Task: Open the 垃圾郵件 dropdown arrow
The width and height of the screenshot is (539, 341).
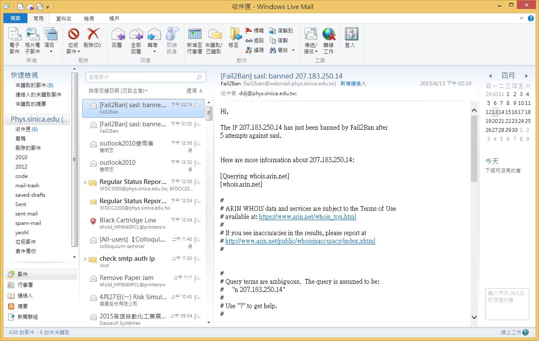Action: tap(79, 52)
